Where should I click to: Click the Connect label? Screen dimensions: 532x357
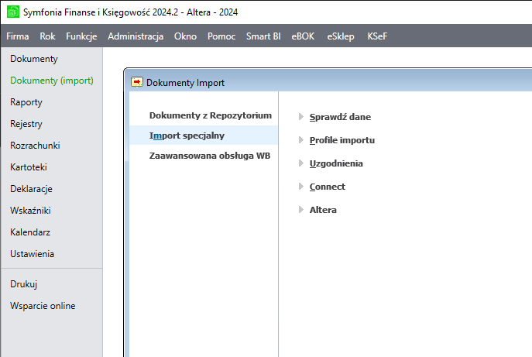327,187
